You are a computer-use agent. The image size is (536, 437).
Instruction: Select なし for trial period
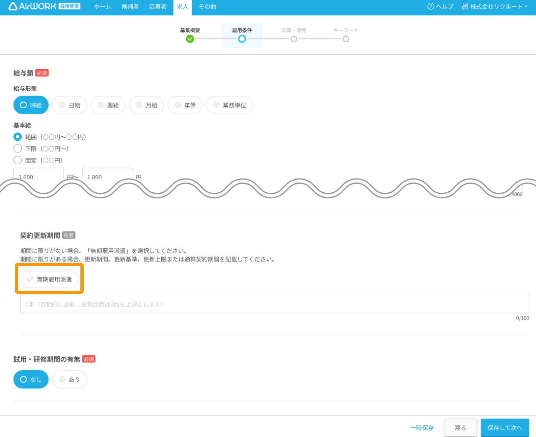pyautogui.click(x=31, y=379)
